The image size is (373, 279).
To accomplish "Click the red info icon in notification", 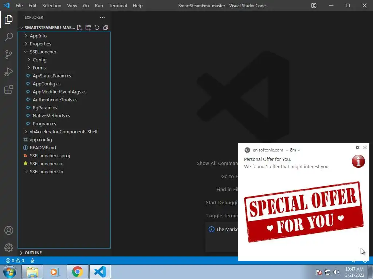I will (358, 161).
